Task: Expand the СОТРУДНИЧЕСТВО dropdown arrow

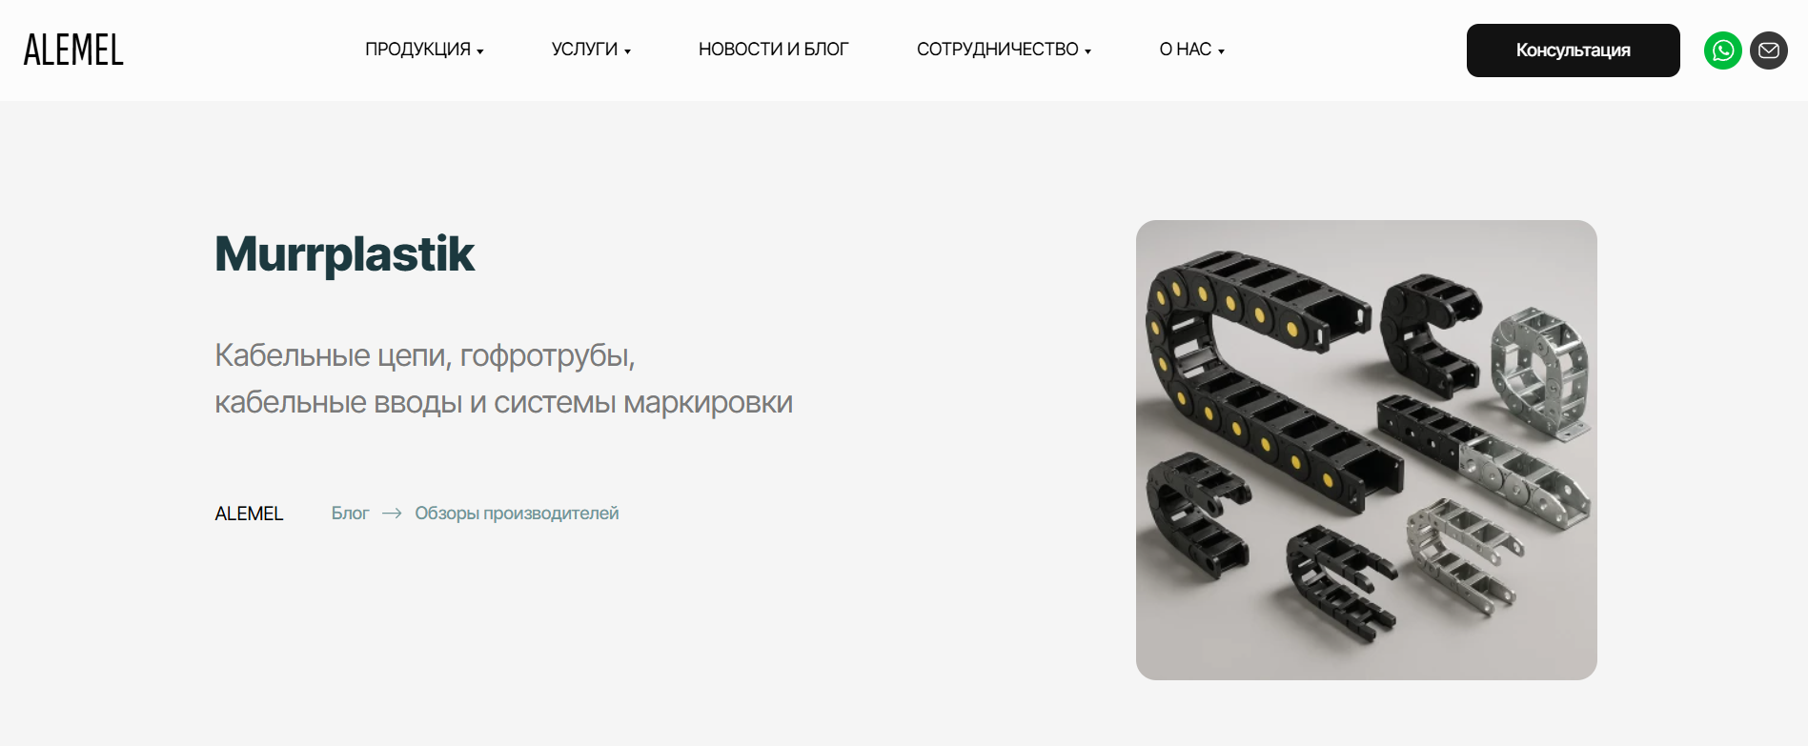Action: pos(1087,51)
